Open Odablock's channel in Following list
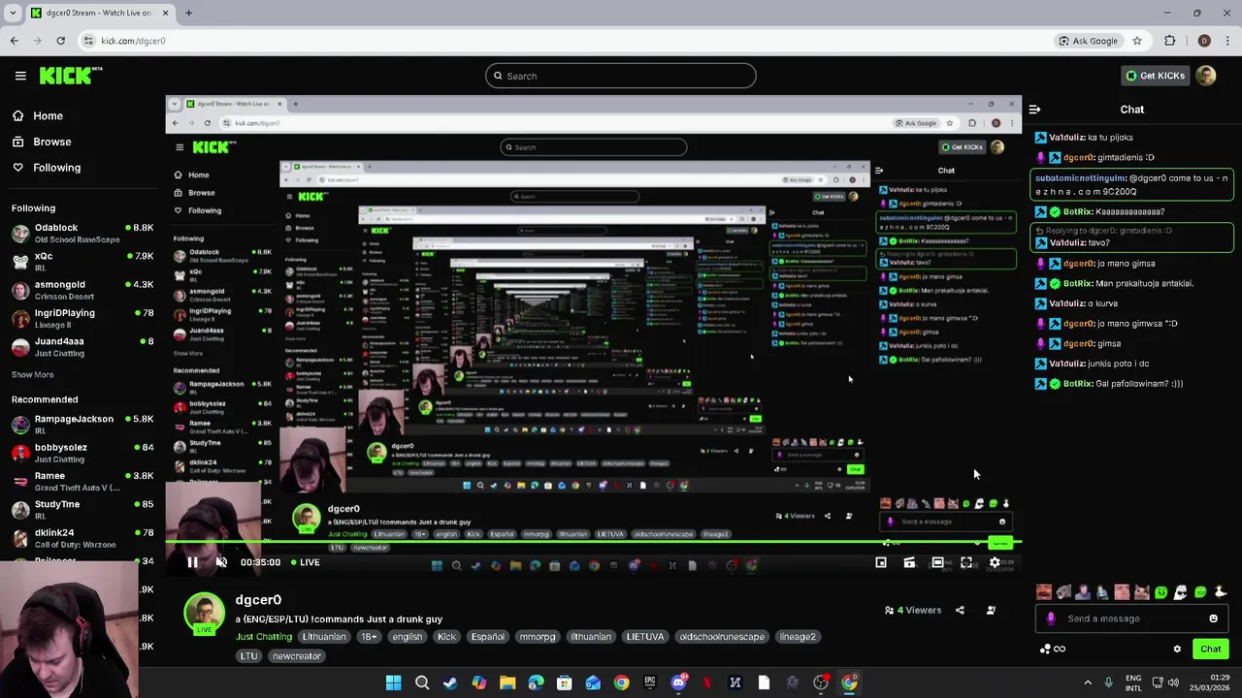Viewport: 1242px width, 698px height. (82, 234)
